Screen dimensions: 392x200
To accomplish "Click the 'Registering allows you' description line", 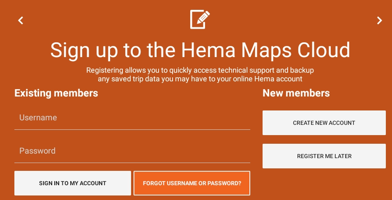I will pyautogui.click(x=200, y=70).
